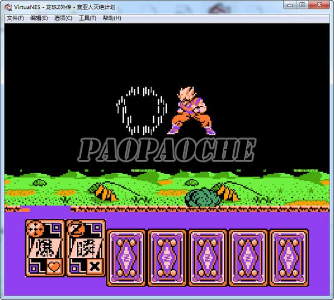Viewport: 334px width, 300px height.
Task: Open the 工具(T) tools menu
Action: (87, 18)
